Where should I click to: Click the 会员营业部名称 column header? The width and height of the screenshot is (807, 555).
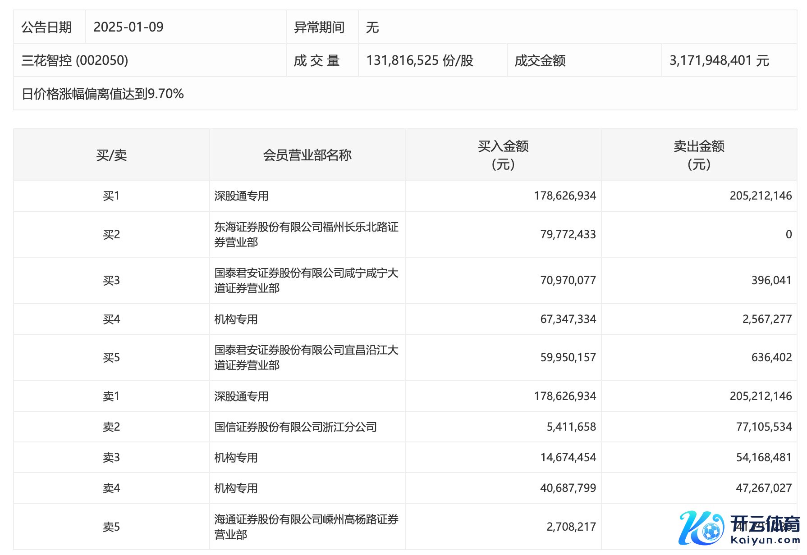(307, 155)
